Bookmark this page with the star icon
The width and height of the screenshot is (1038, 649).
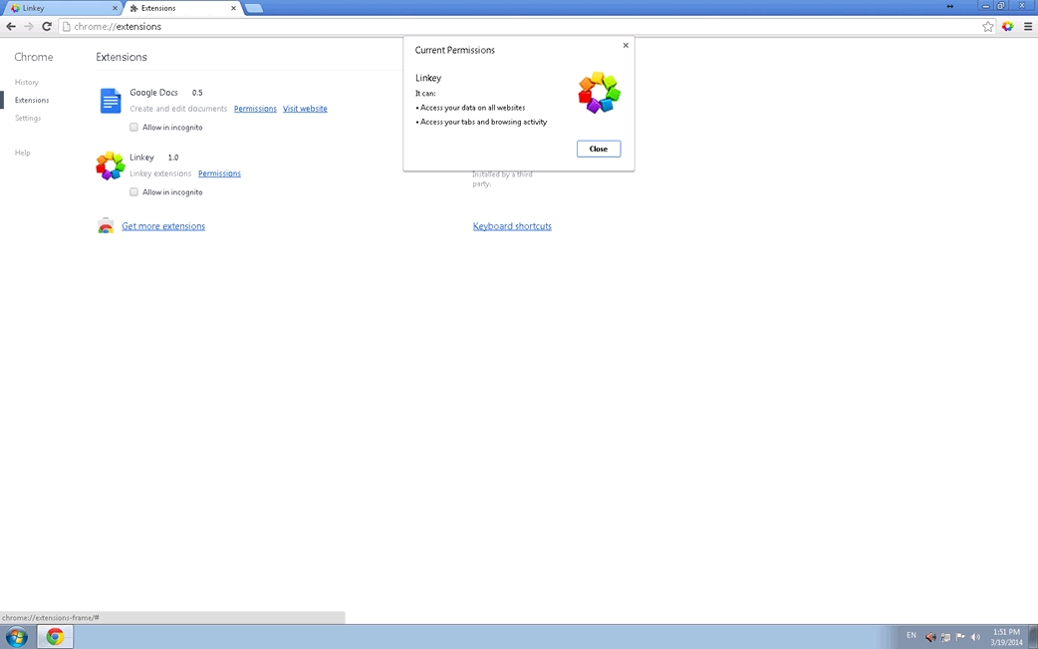pyautogui.click(x=988, y=27)
